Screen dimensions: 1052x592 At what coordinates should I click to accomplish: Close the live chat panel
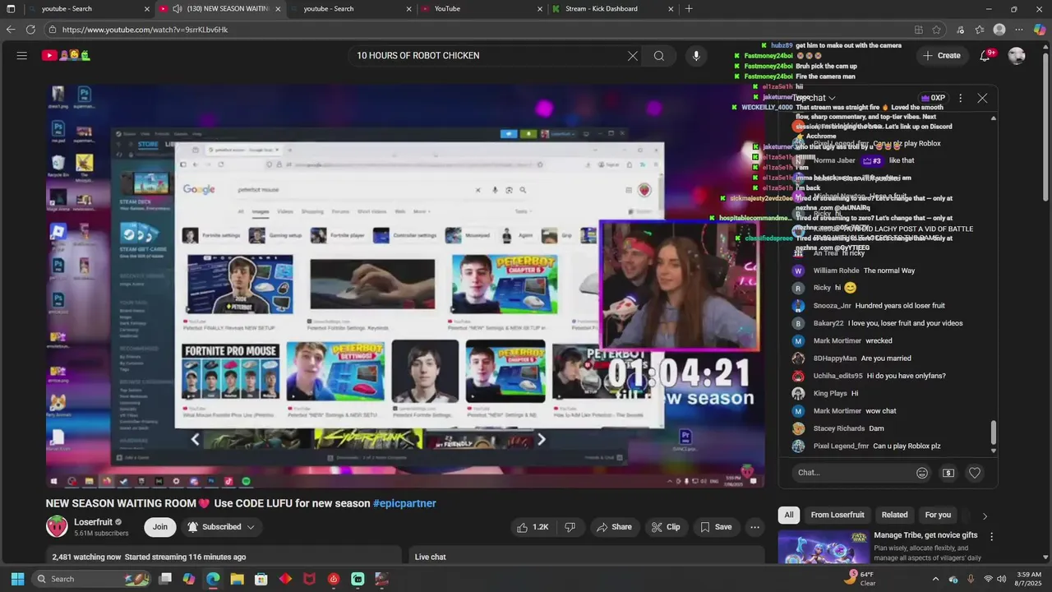982,98
